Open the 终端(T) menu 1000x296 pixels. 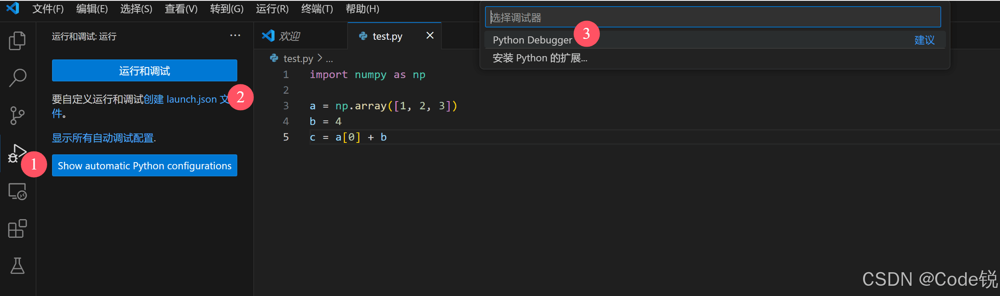[317, 9]
